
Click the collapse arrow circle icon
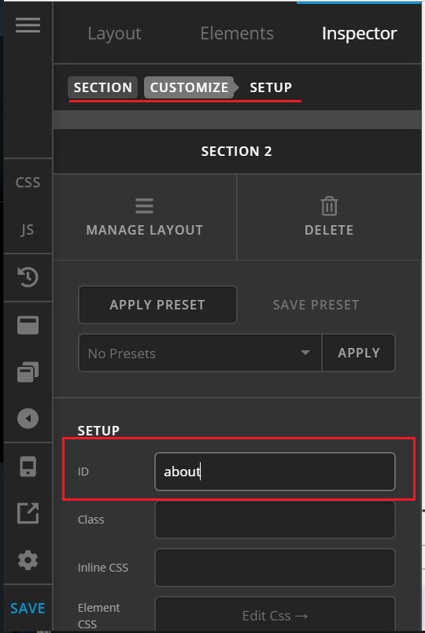point(28,419)
